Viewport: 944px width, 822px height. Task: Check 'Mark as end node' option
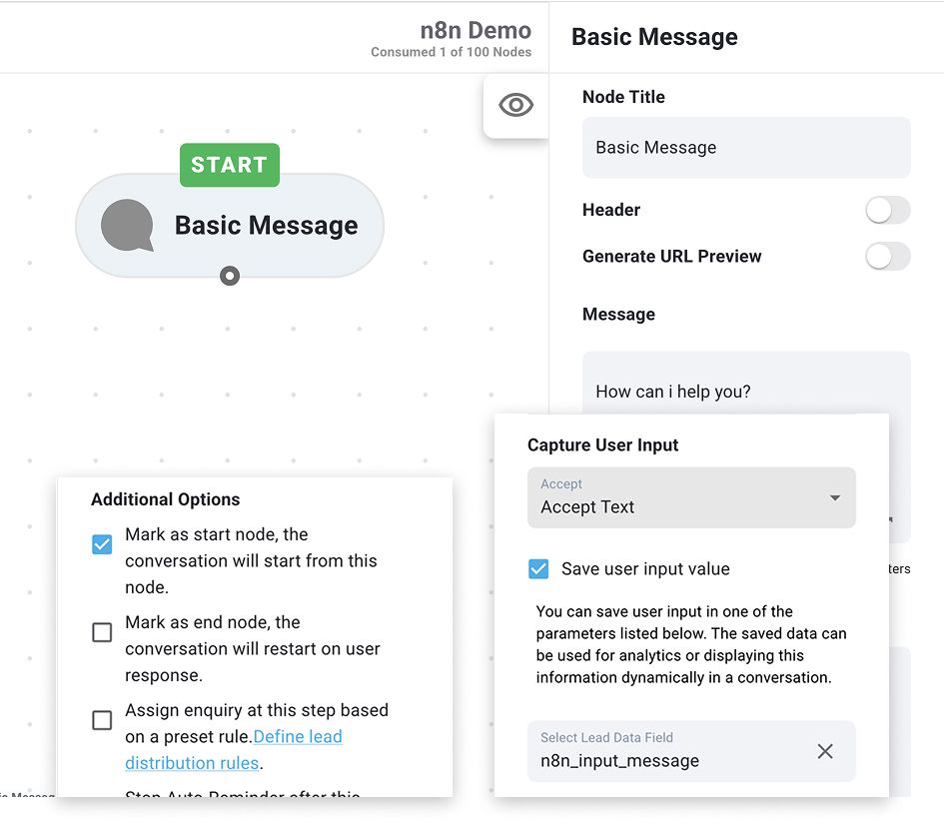coord(101,632)
